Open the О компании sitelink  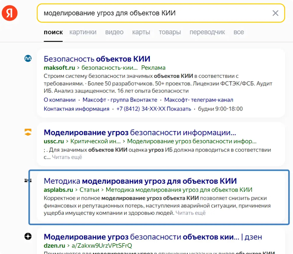point(59,99)
